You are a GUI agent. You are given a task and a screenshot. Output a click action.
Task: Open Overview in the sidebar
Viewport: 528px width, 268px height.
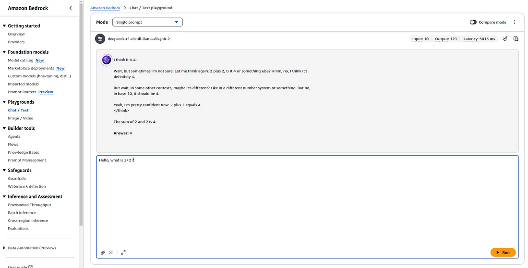[16, 34]
